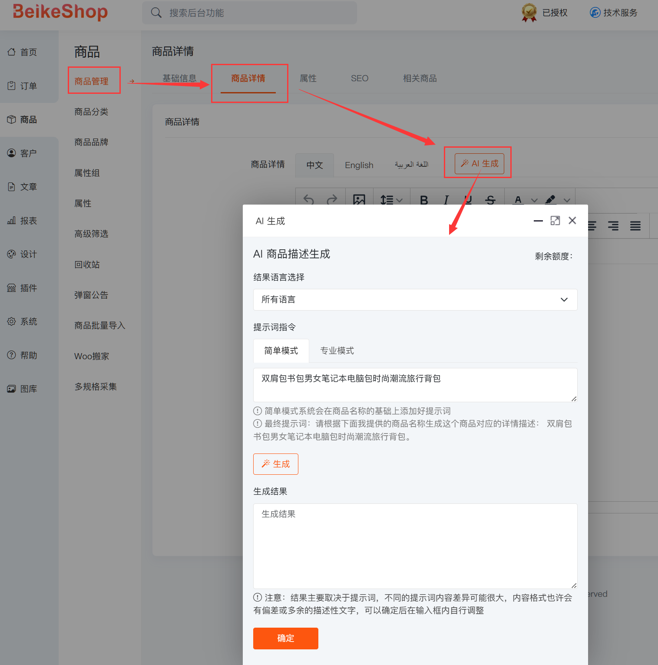
Task: Open the 所有语言 language dropdown
Action: (415, 300)
